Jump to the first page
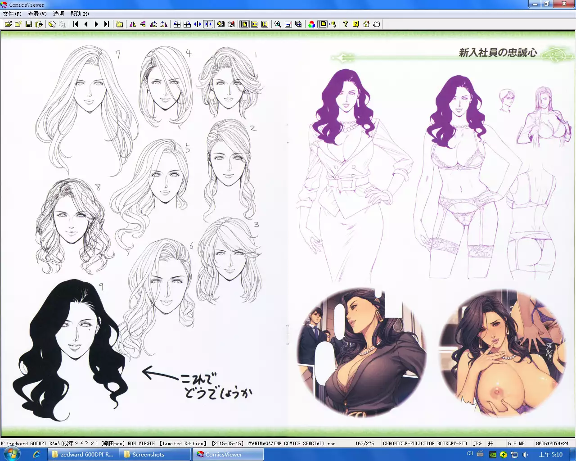This screenshot has height=461, width=576. (x=76, y=24)
